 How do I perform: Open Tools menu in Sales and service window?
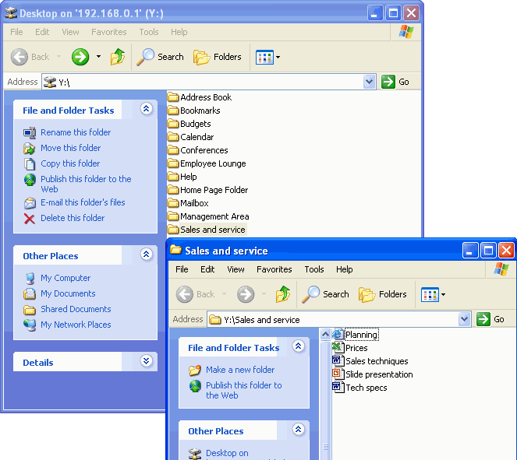(314, 269)
